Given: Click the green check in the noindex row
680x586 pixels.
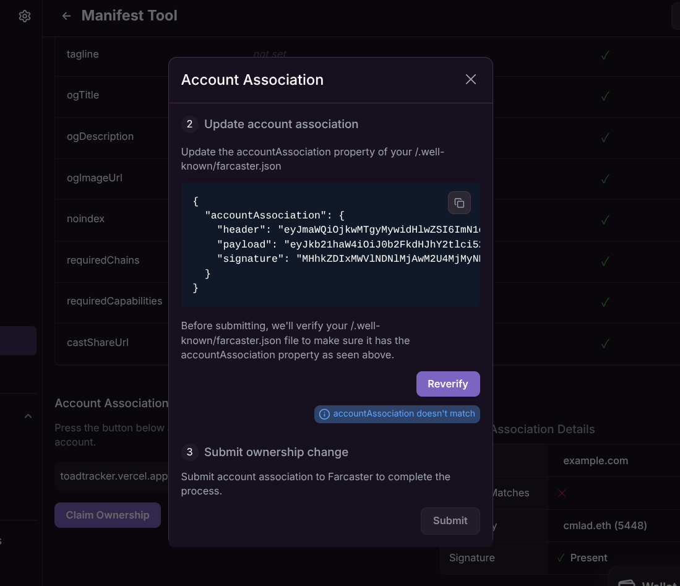Looking at the screenshot, I should tap(605, 220).
